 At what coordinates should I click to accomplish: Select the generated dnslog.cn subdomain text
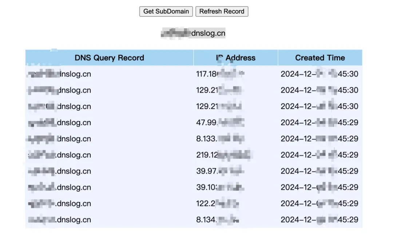pyautogui.click(x=193, y=33)
